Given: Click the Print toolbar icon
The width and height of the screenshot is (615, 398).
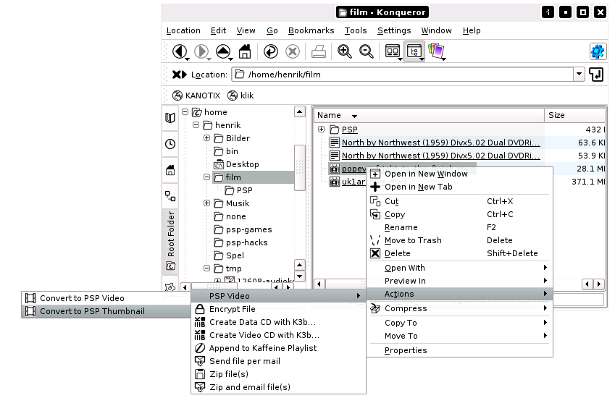Looking at the screenshot, I should pos(319,51).
